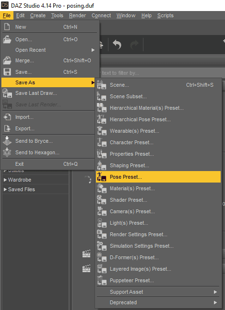Click the Import icon

pos(7,117)
